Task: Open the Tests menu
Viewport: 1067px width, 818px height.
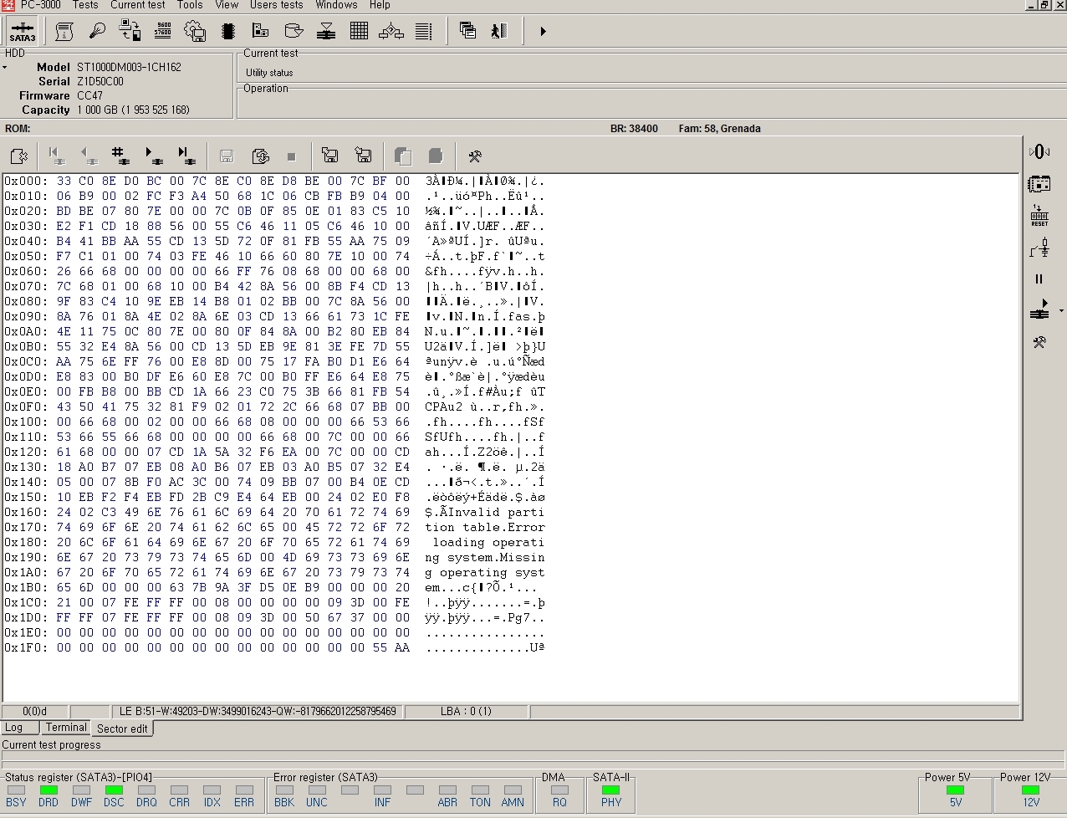Action: tap(85, 5)
